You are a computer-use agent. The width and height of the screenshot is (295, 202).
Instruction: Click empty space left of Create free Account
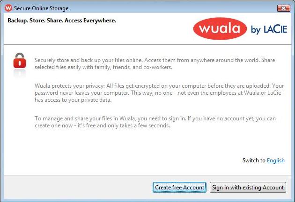point(75,187)
